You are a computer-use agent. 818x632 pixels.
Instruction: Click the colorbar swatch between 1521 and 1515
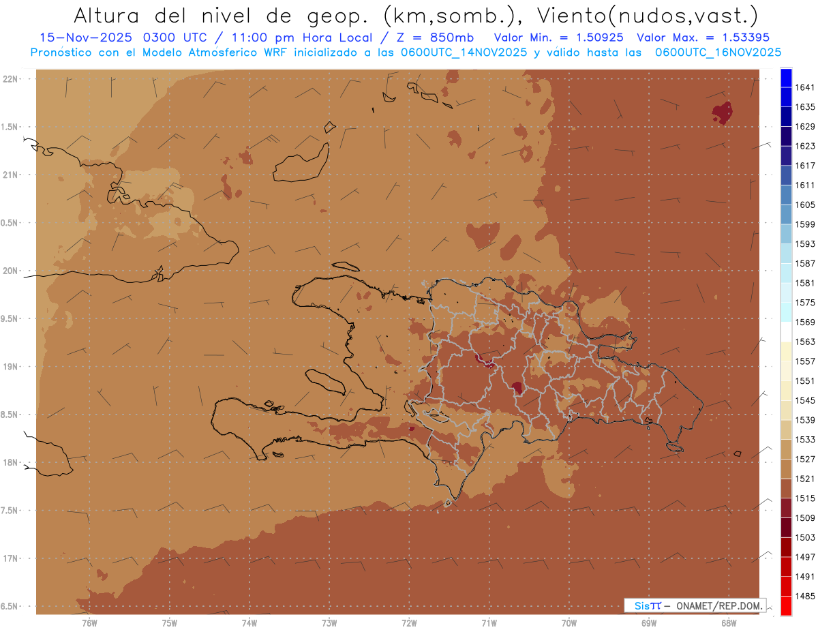click(x=786, y=489)
